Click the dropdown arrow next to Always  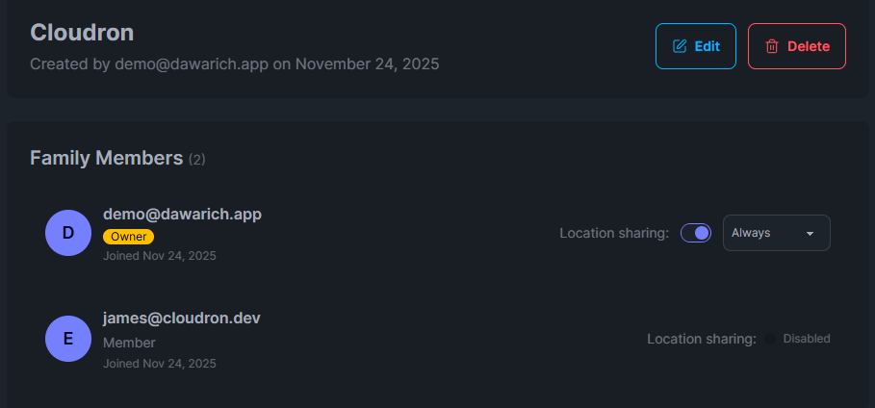pyautogui.click(x=810, y=233)
